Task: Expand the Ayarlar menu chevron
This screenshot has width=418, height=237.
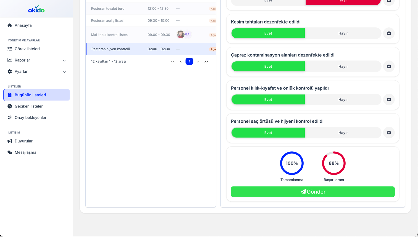Action: [64, 72]
